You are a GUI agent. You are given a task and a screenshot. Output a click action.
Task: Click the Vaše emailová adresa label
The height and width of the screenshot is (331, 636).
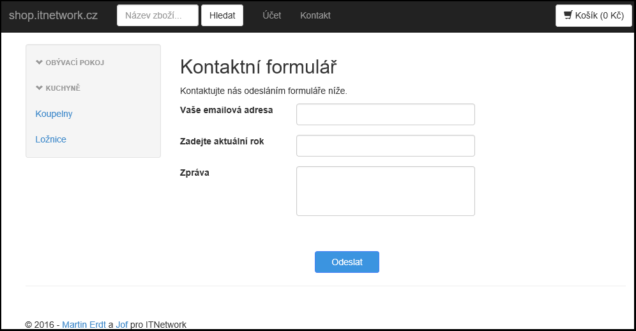(x=226, y=110)
